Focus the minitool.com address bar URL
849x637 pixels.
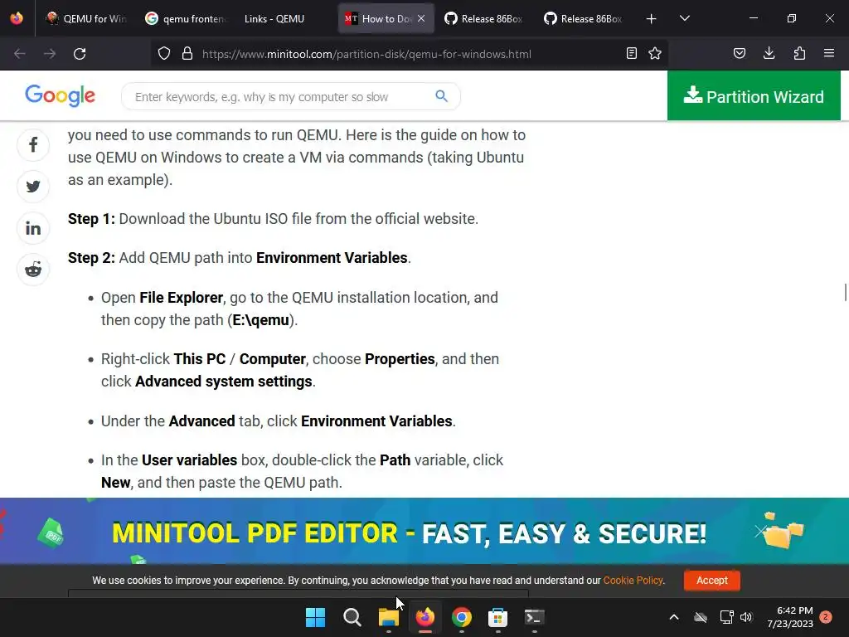pyautogui.click(x=366, y=54)
